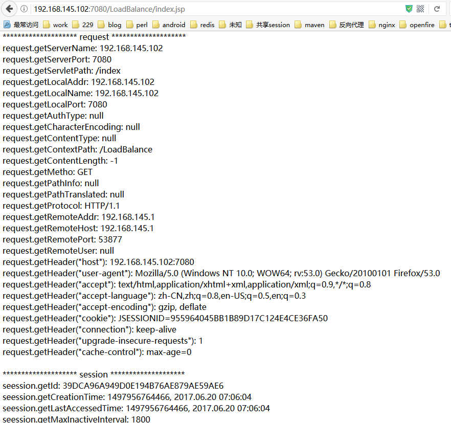Screen dimensions: 451x423
Task: Reload the page with the refresh icon
Action: coord(437,9)
